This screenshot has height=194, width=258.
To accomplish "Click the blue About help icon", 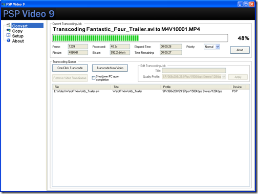I will 8,40.
